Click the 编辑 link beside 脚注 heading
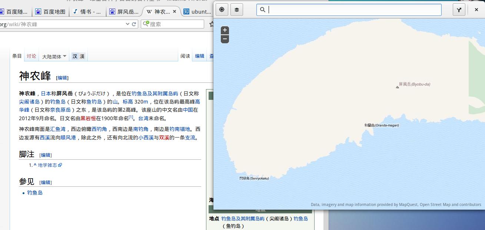Screen dimensions: 485x230 coord(46,155)
